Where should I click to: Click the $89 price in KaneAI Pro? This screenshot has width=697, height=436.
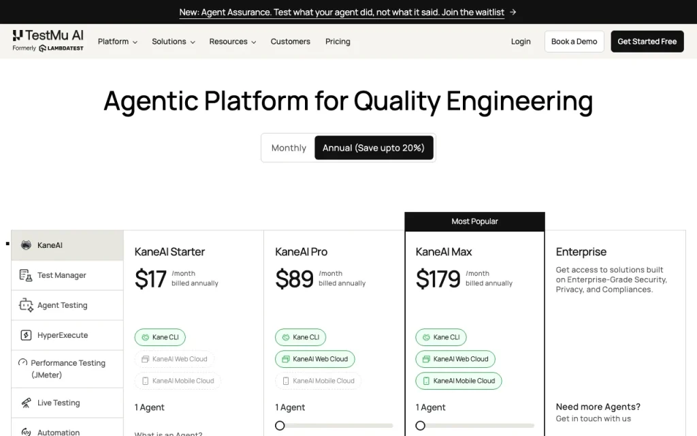pyautogui.click(x=294, y=279)
